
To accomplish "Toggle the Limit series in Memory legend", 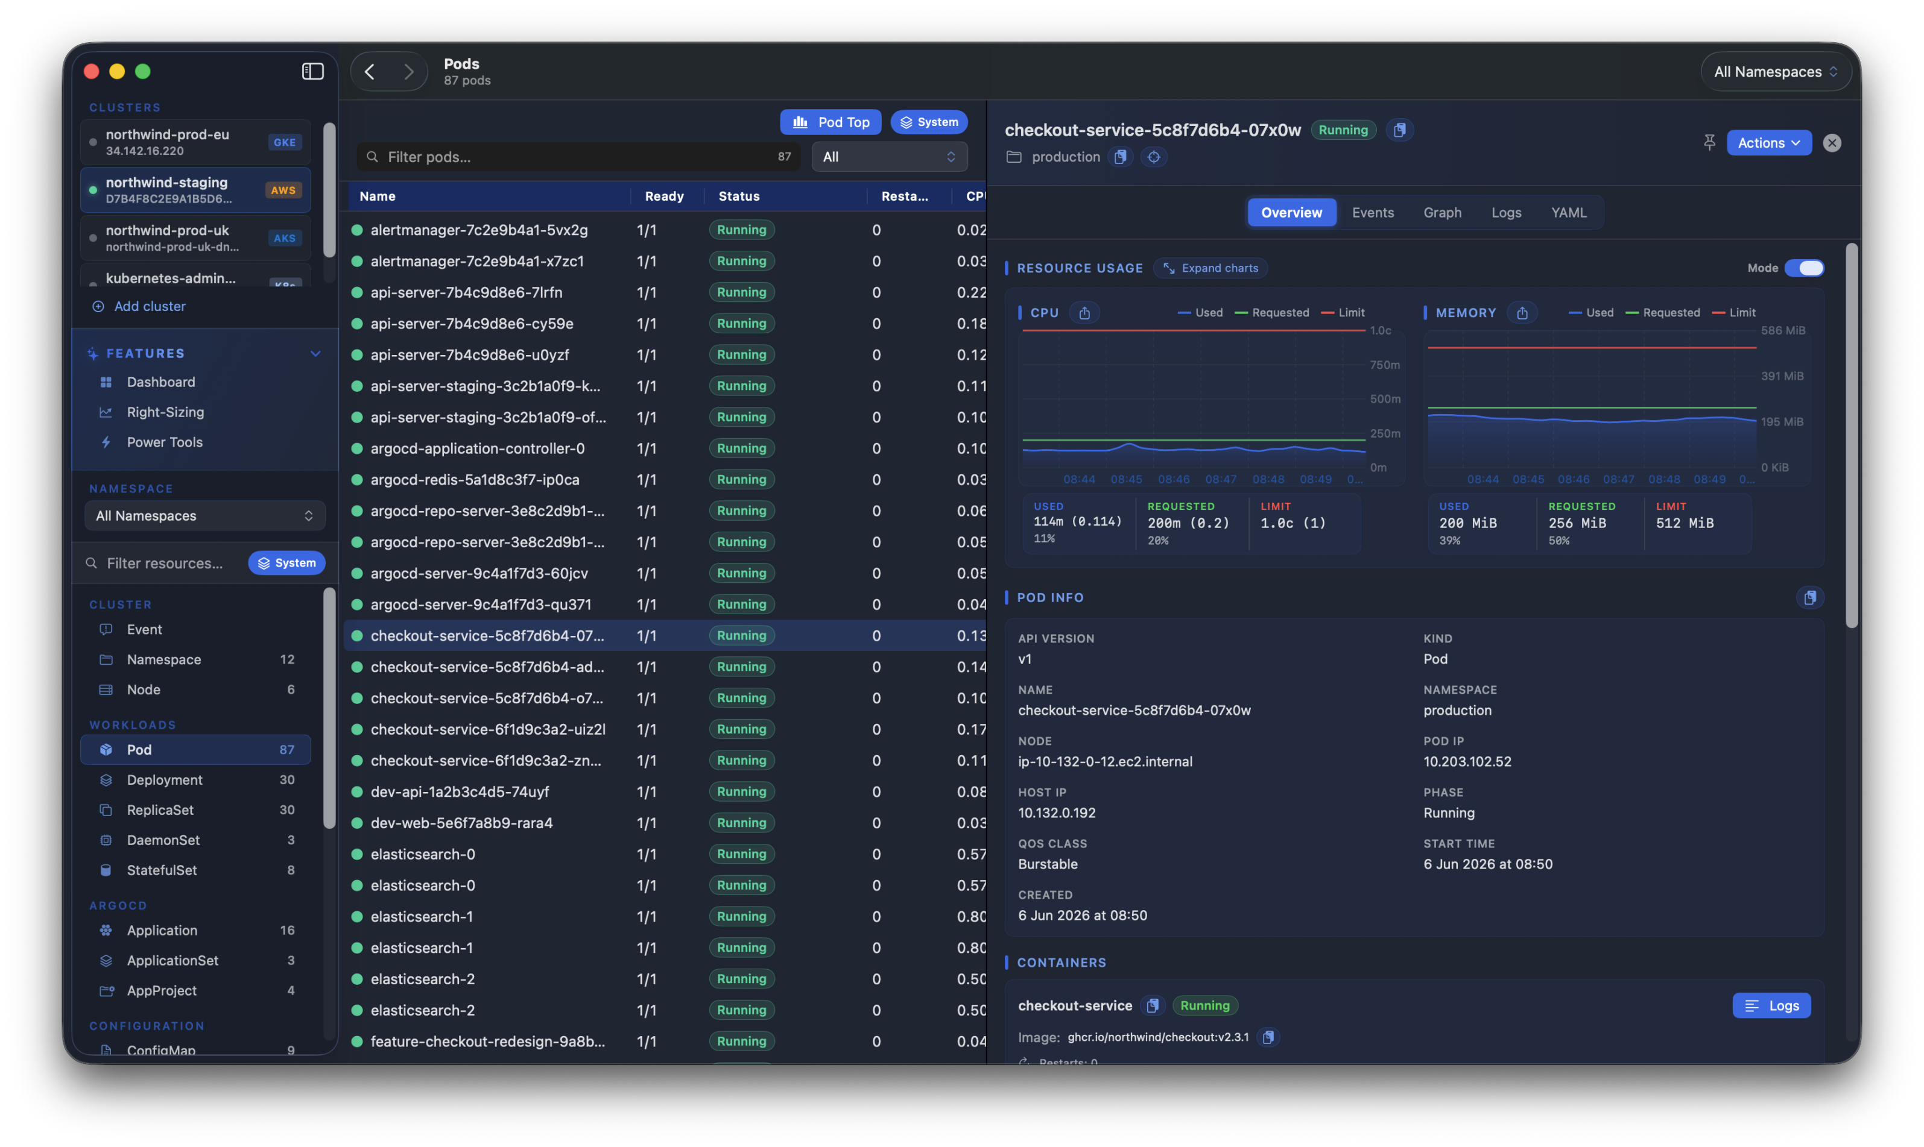I will click(1734, 313).
